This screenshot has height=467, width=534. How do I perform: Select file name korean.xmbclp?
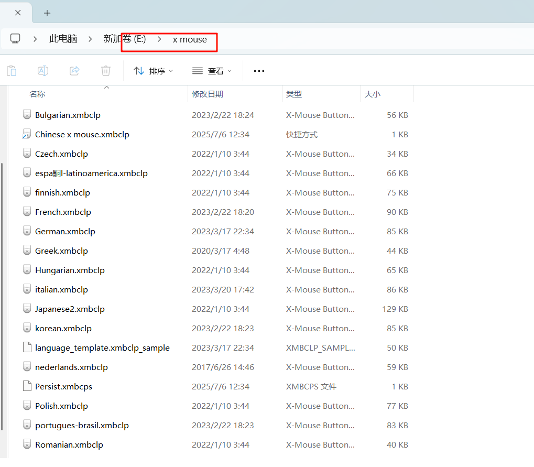(x=63, y=329)
